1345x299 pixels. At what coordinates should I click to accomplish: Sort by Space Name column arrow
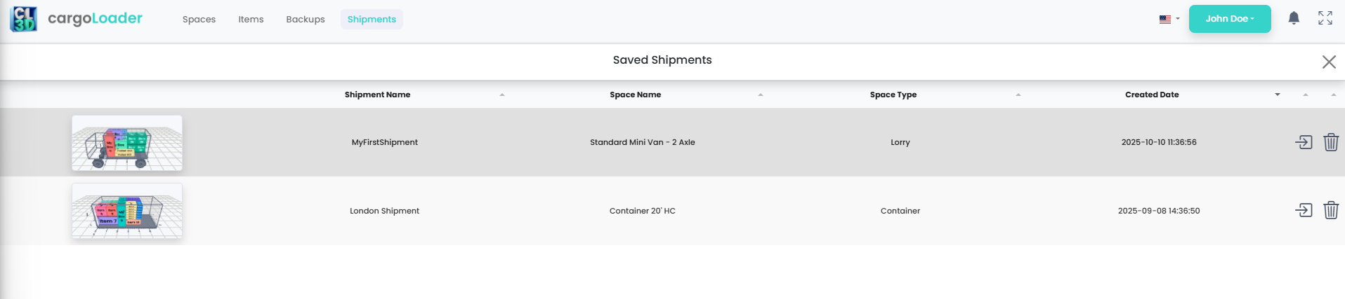point(761,95)
